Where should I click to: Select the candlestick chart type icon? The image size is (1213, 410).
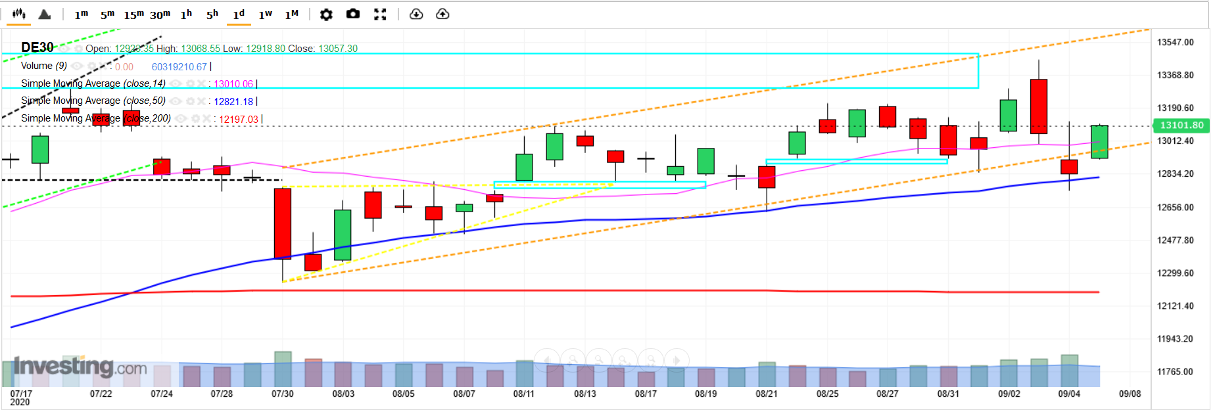[19, 14]
